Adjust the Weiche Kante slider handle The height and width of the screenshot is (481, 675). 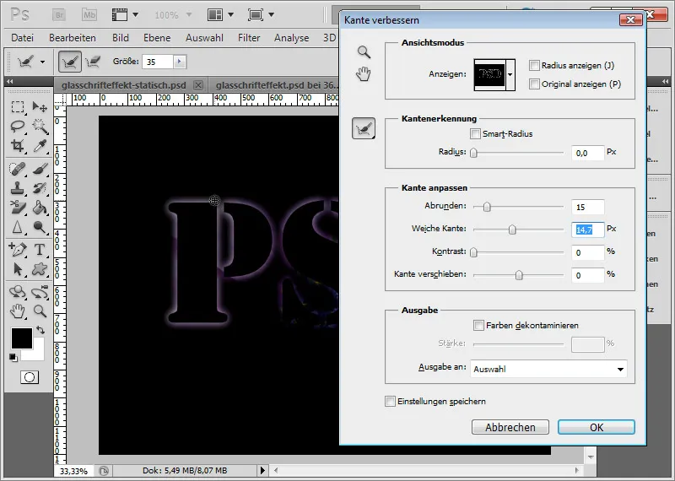click(x=512, y=230)
